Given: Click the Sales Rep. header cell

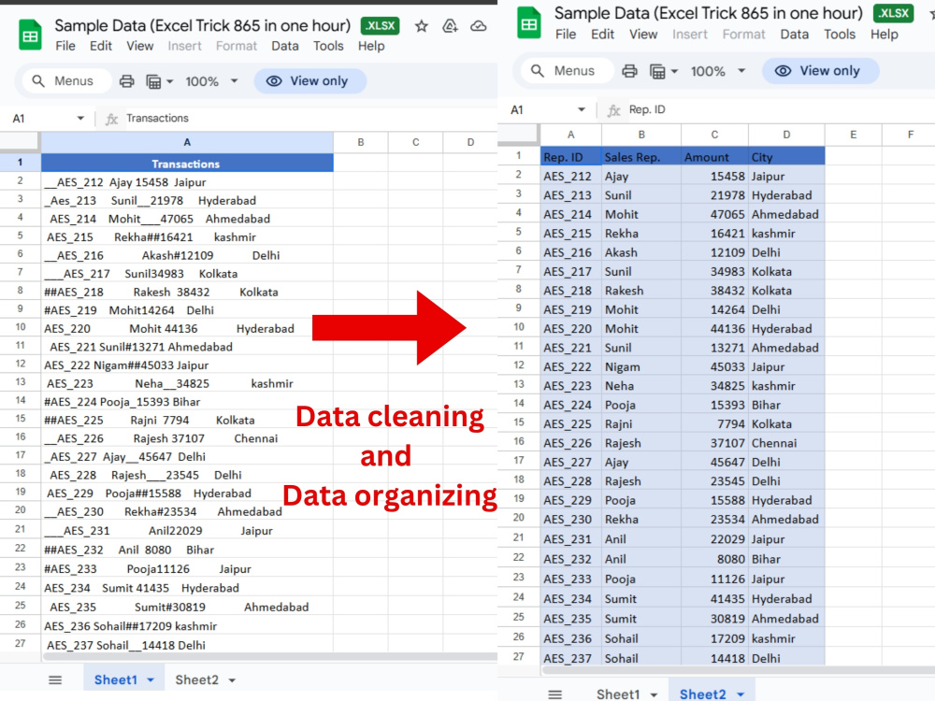Looking at the screenshot, I should click(x=641, y=157).
